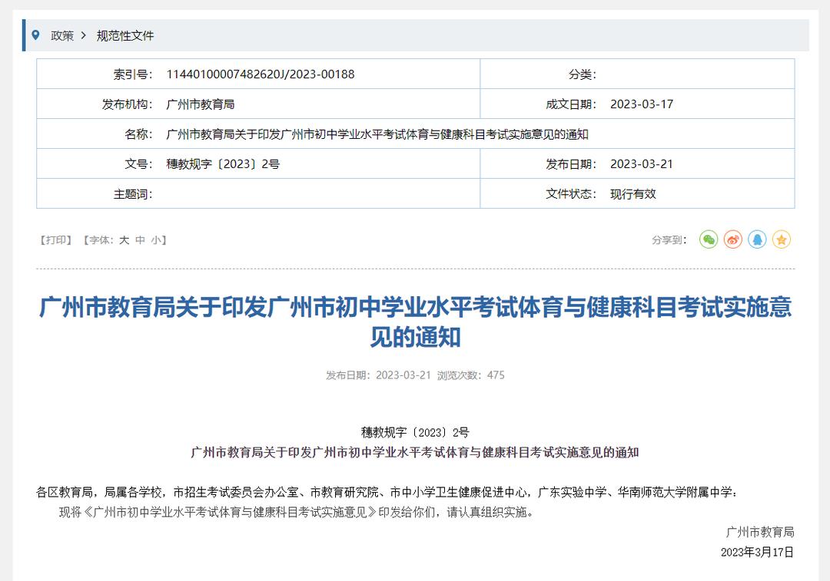Click the view count 浏览次数: 475
The width and height of the screenshot is (830, 581).
click(x=470, y=375)
